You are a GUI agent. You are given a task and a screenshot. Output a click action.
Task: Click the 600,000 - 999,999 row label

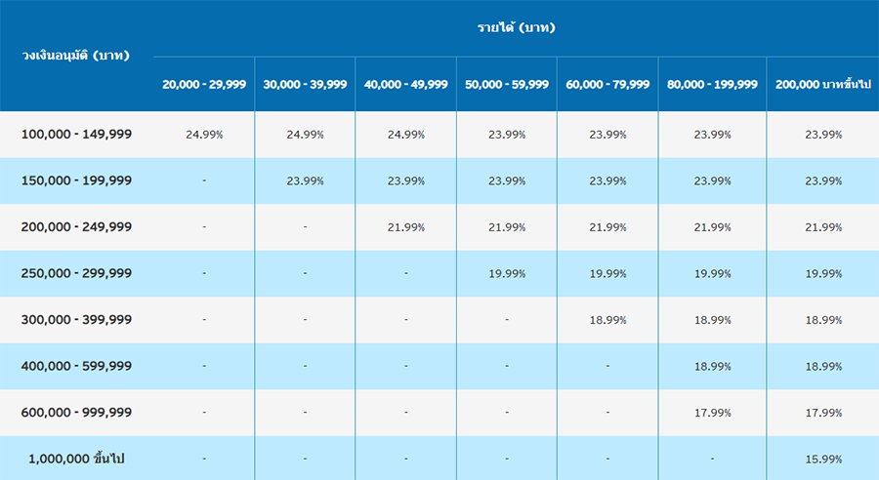click(x=76, y=413)
